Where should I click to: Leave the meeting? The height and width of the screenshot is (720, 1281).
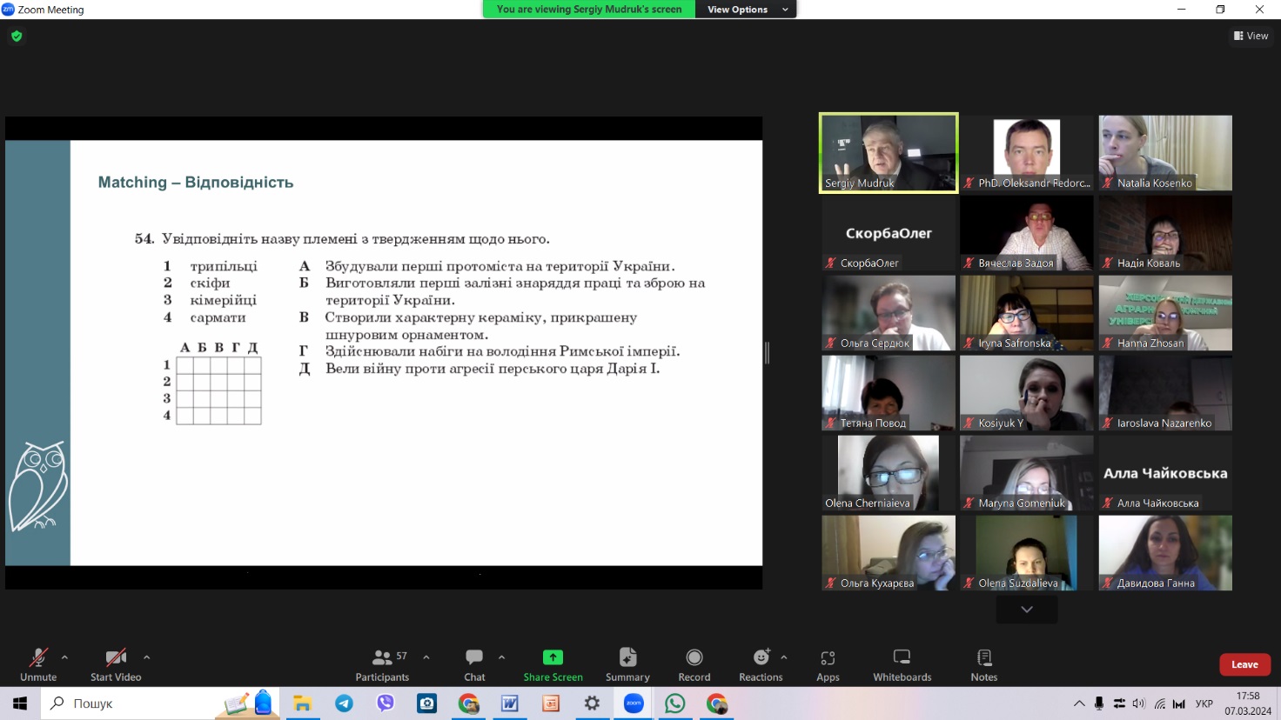[1244, 664]
